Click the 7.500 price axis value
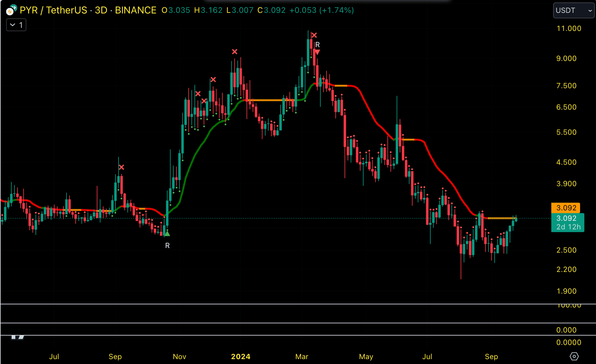The image size is (596, 364). pos(566,86)
